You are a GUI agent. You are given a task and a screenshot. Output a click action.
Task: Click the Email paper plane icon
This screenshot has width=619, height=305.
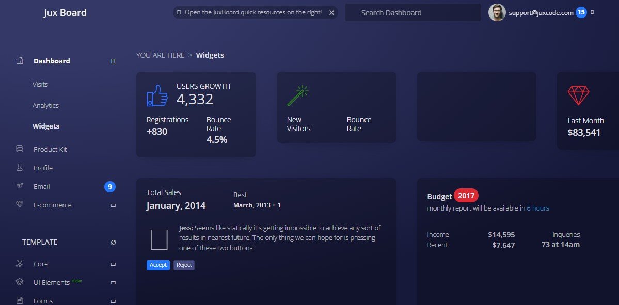tap(20, 186)
